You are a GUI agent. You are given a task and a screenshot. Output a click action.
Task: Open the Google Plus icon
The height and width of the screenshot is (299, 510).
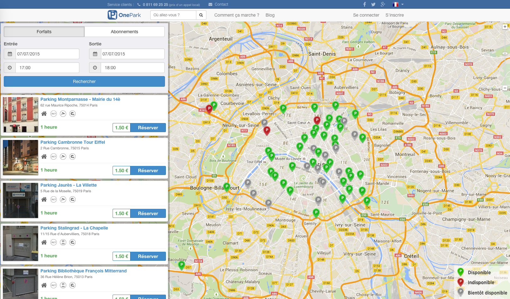383,4
